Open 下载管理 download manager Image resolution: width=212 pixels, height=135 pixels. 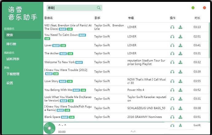(x=13, y=74)
